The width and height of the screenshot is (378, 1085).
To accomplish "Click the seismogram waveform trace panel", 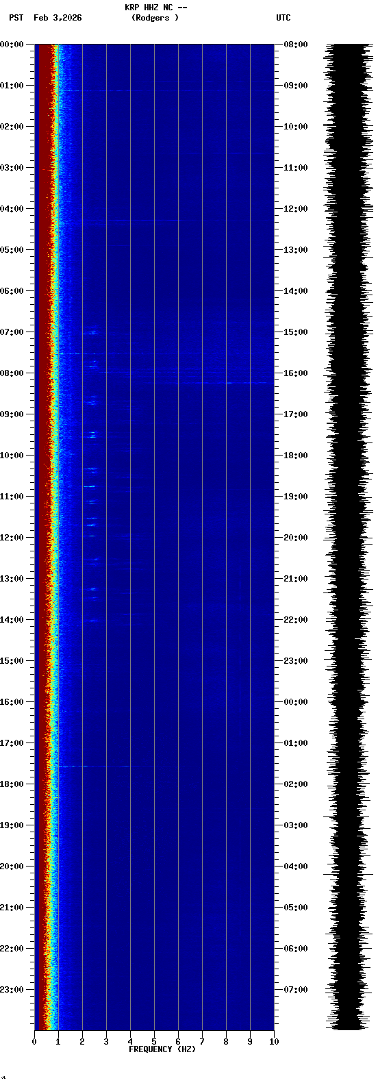I will coord(350,537).
